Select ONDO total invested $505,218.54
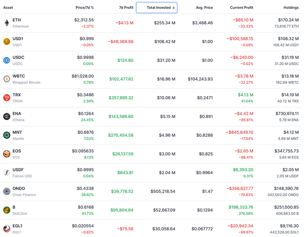Image resolution: width=304 pixels, height=237 pixels. pyautogui.click(x=163, y=191)
